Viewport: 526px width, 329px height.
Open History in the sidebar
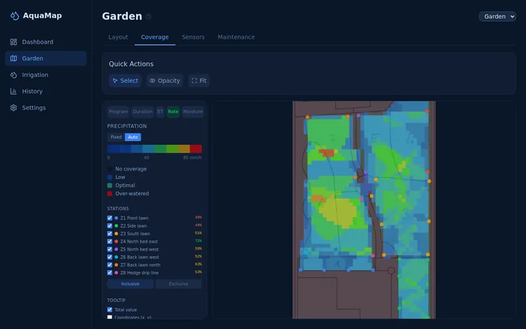(x=46, y=91)
